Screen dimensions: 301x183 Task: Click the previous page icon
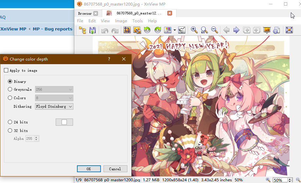[247, 30]
